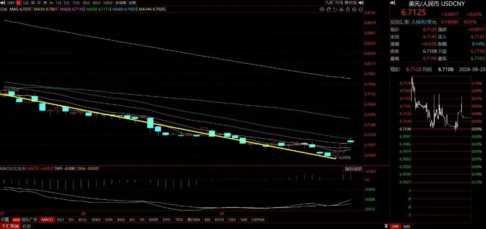
Task: Toggle the eye visibility icon above chart
Action: (322, 9)
